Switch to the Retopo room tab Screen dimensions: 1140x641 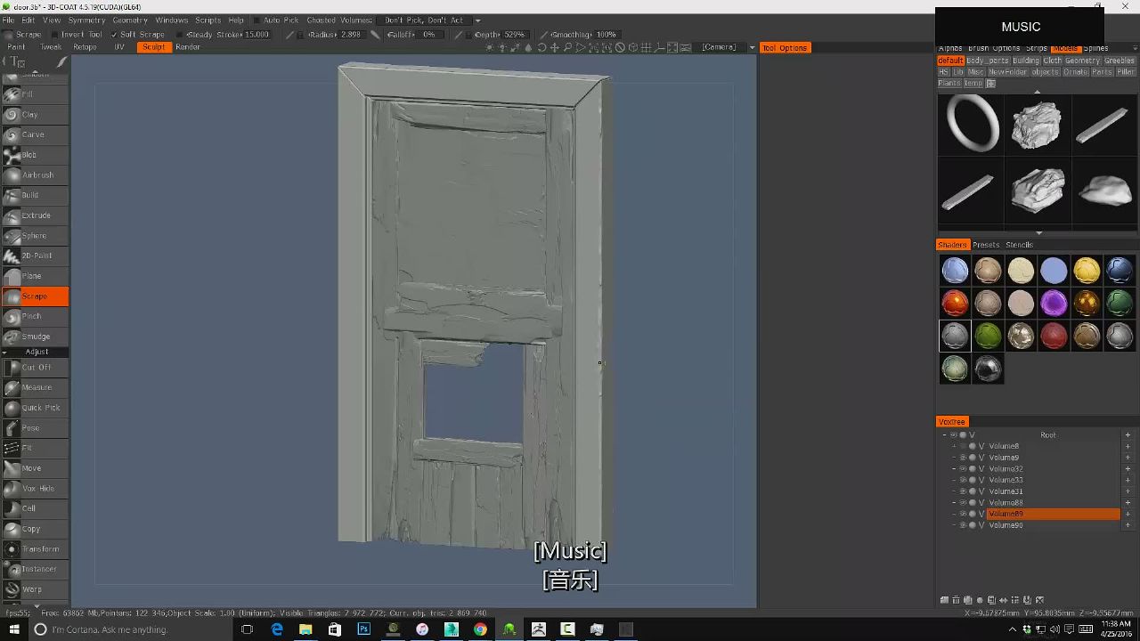pos(85,47)
